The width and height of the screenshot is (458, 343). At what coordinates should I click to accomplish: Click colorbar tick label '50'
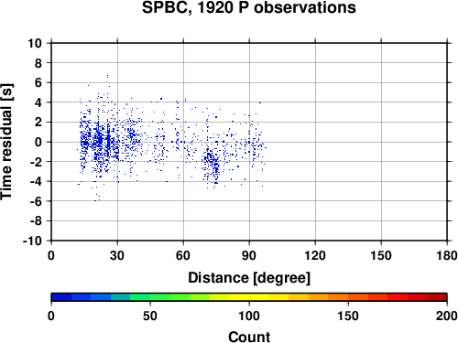pos(150,316)
